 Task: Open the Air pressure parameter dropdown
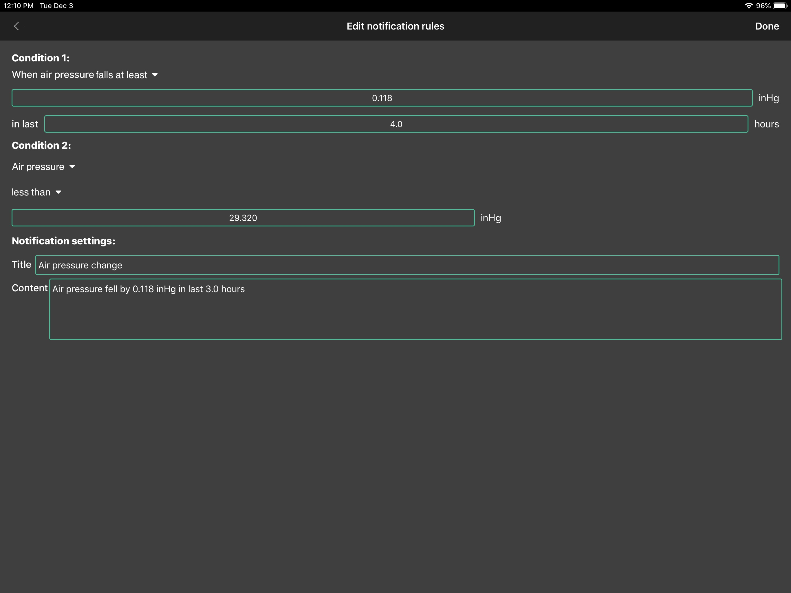pyautogui.click(x=38, y=167)
